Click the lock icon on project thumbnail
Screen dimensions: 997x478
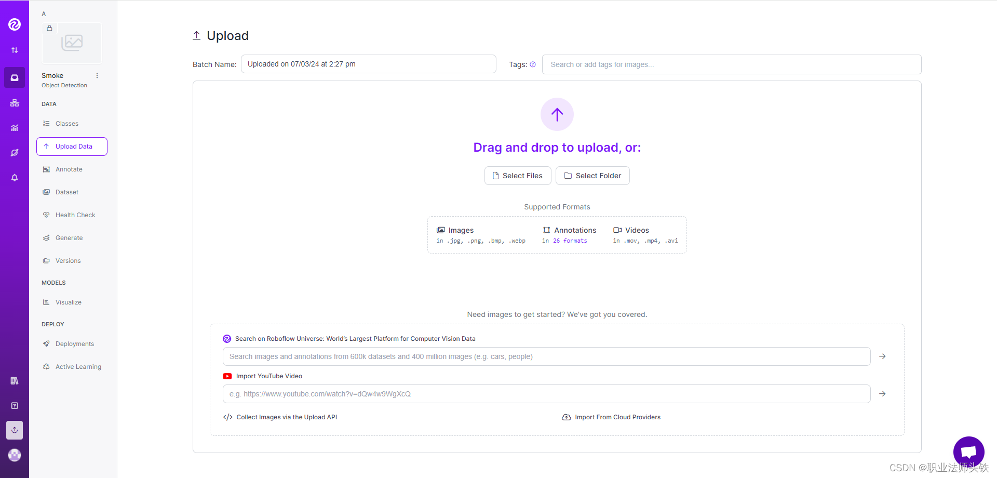point(49,28)
